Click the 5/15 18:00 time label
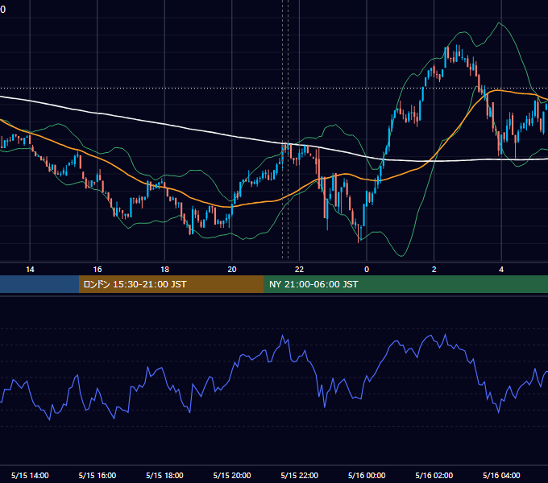This screenshot has height=483, width=548. click(164, 475)
